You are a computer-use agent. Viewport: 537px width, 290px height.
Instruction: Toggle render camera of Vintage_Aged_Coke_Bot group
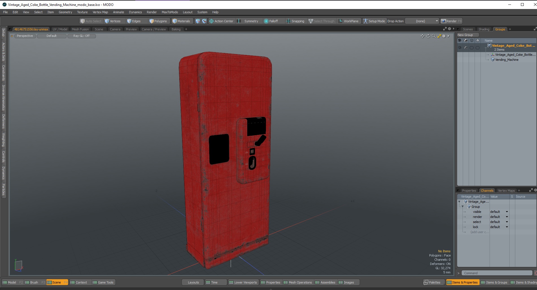[x=466, y=48]
